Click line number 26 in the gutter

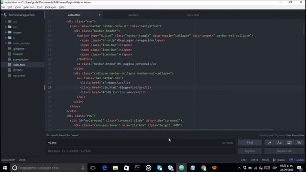tap(50, 87)
